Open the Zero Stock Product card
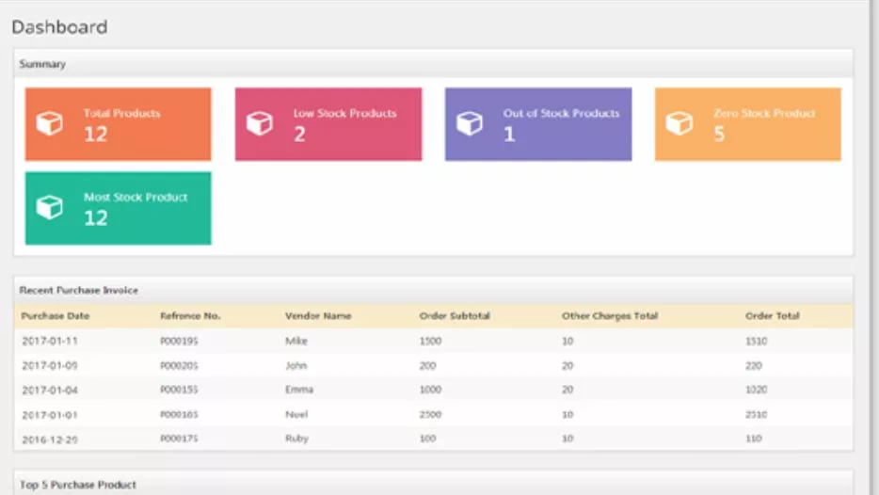Image resolution: width=879 pixels, height=495 pixels. click(748, 124)
